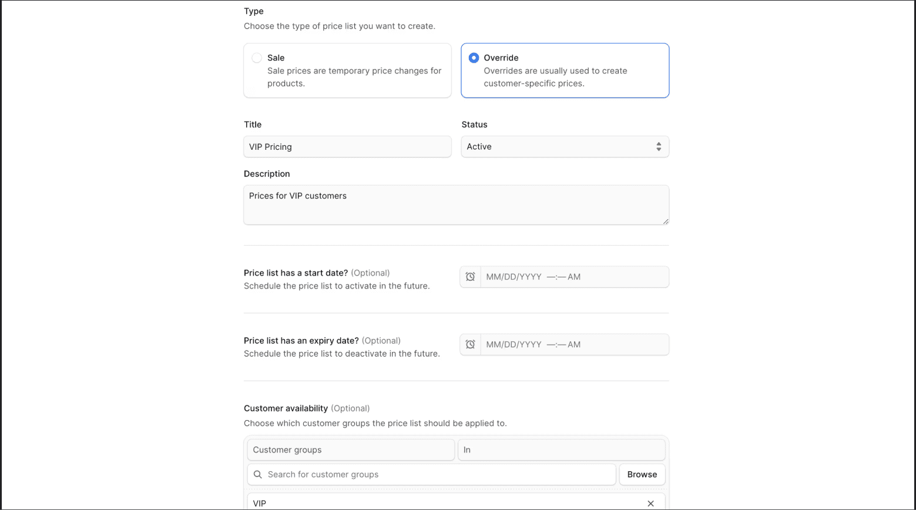Click the Title field containing VIP Pricing

tap(347, 147)
